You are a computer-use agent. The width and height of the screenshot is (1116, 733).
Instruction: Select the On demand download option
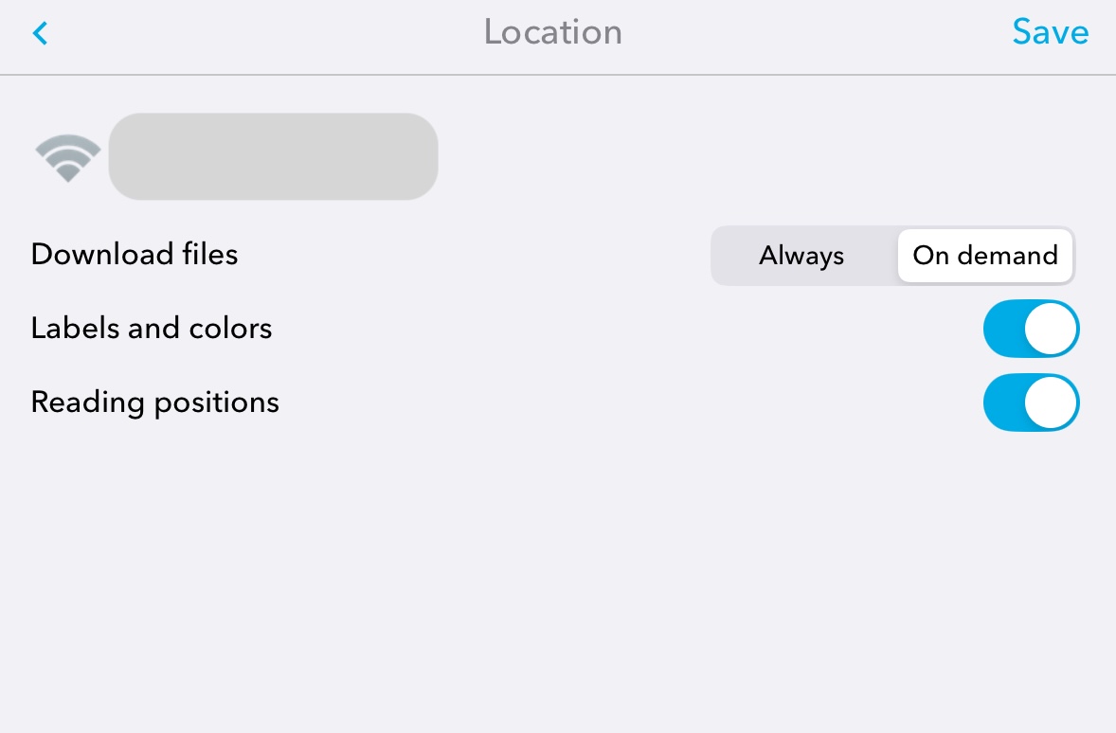(x=984, y=256)
